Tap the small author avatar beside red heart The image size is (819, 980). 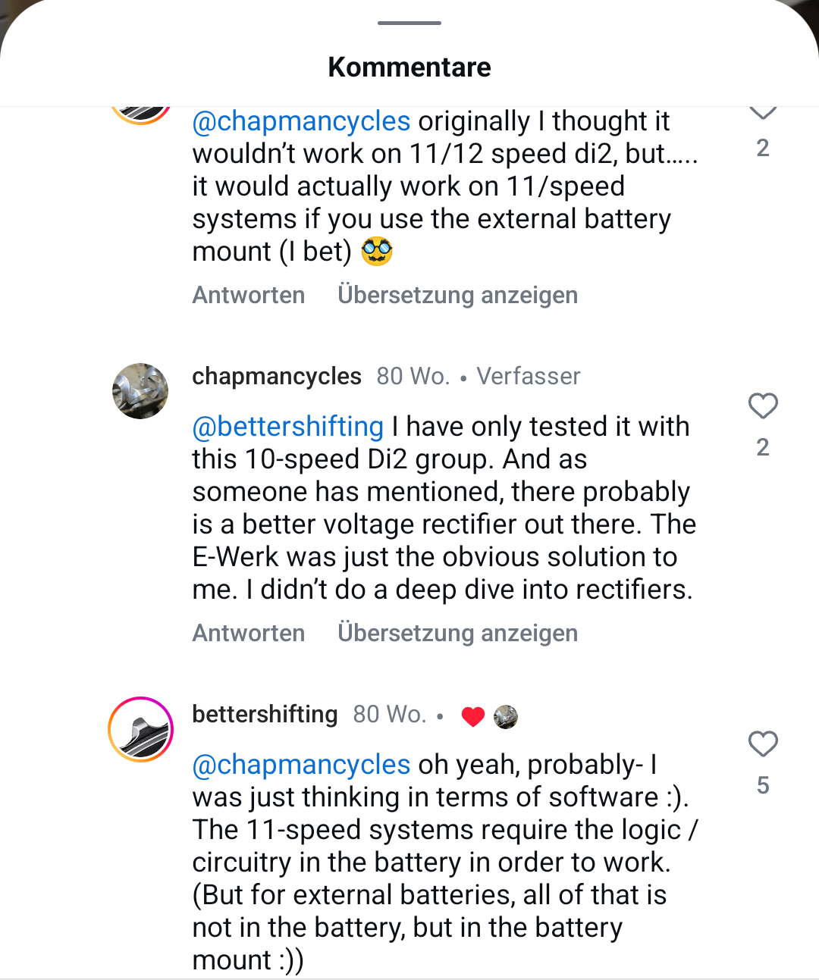click(506, 716)
